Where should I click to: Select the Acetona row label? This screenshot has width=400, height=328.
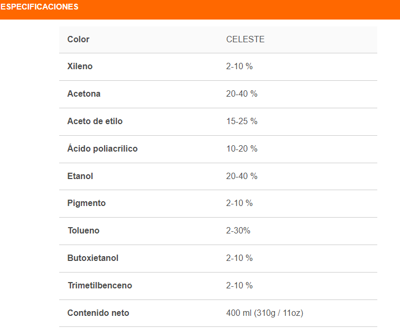point(83,94)
